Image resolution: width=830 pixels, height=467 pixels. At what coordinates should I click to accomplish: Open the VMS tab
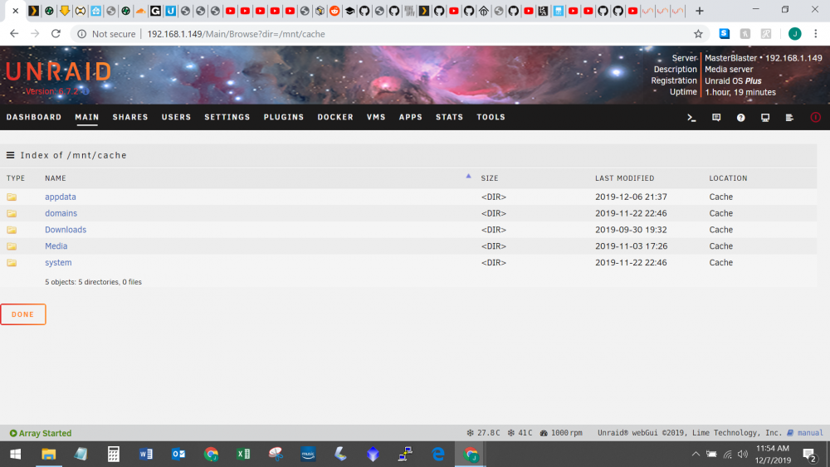click(376, 117)
